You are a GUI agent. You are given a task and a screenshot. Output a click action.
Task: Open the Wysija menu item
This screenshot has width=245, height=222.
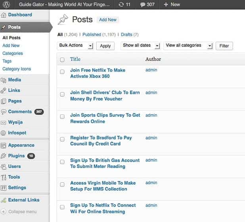[15, 122]
